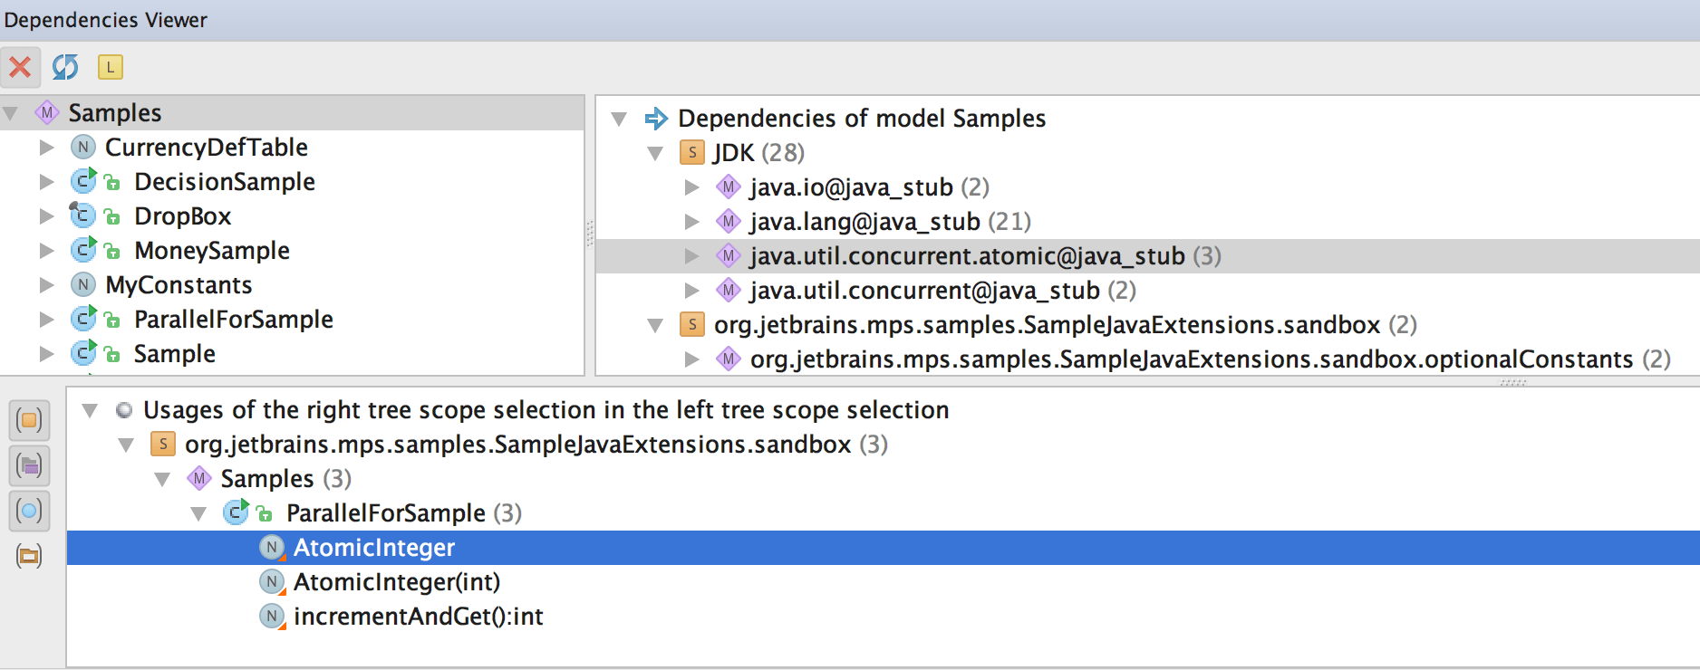Toggle the top orange square side button
The width and height of the screenshot is (1700, 670).
click(29, 420)
